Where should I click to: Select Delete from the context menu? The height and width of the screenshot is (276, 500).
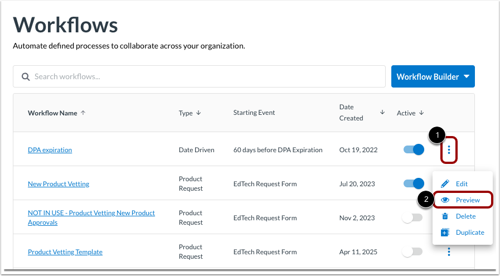pos(465,216)
